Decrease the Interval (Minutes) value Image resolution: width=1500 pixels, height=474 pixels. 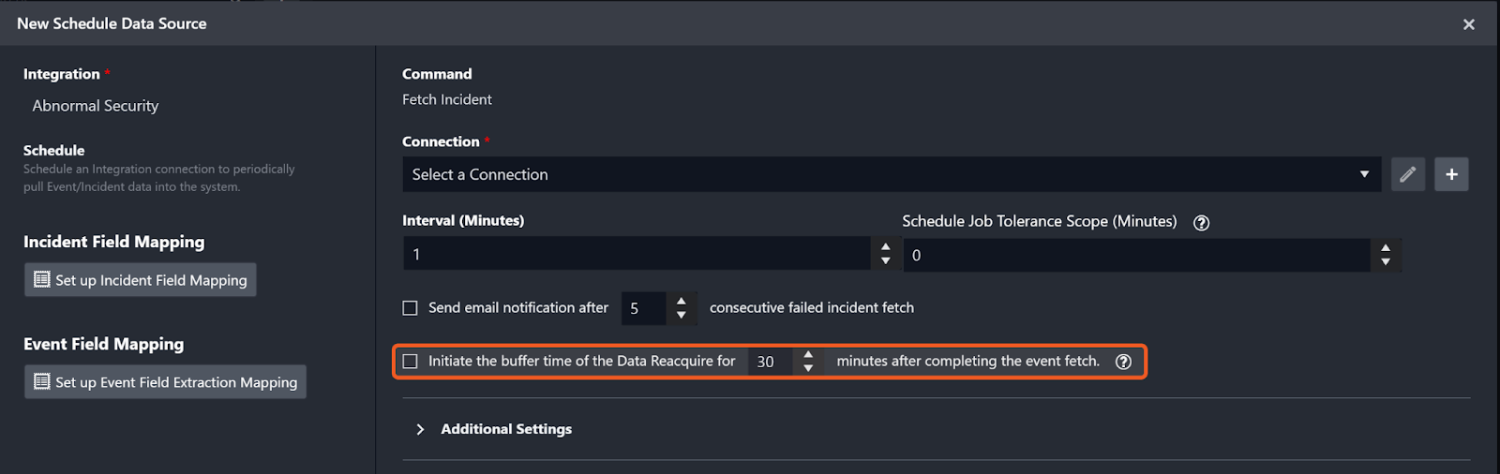(885, 261)
